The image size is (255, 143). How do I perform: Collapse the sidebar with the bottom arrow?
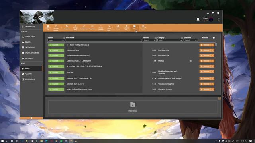tap(31, 118)
